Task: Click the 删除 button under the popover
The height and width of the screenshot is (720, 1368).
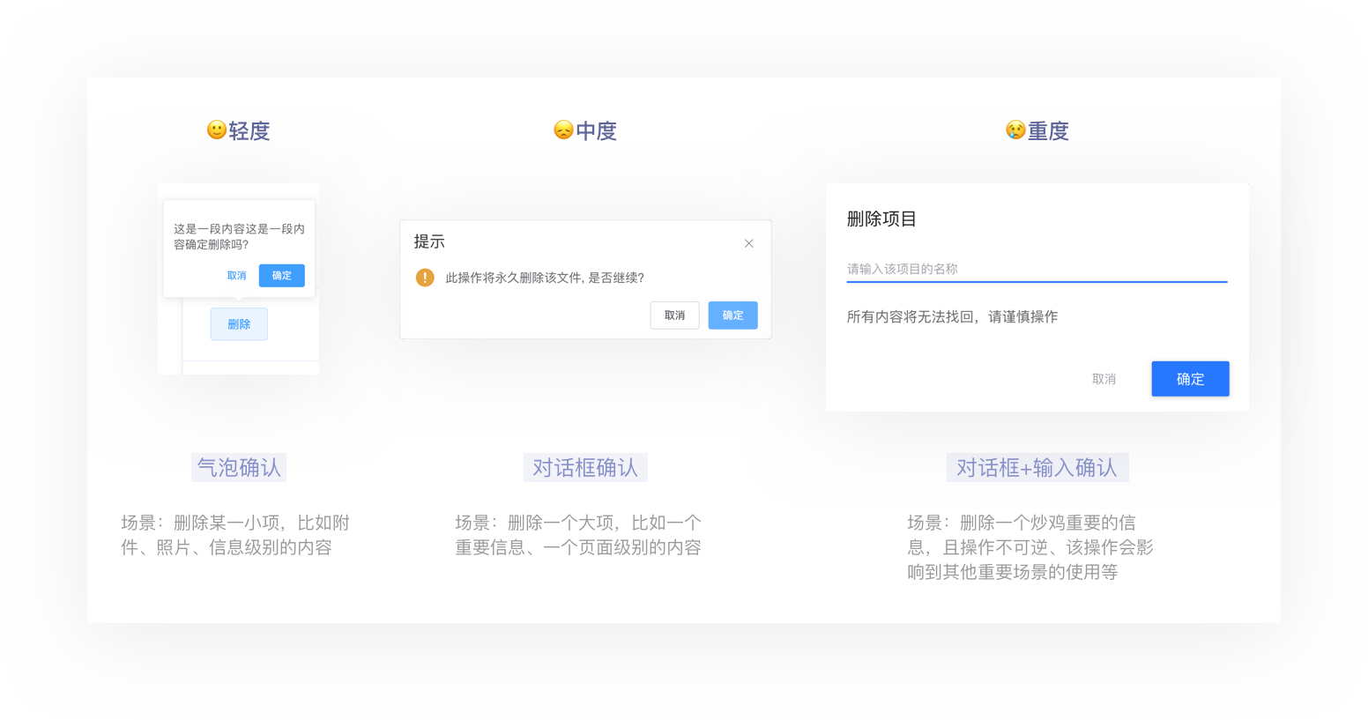Action: point(239,324)
